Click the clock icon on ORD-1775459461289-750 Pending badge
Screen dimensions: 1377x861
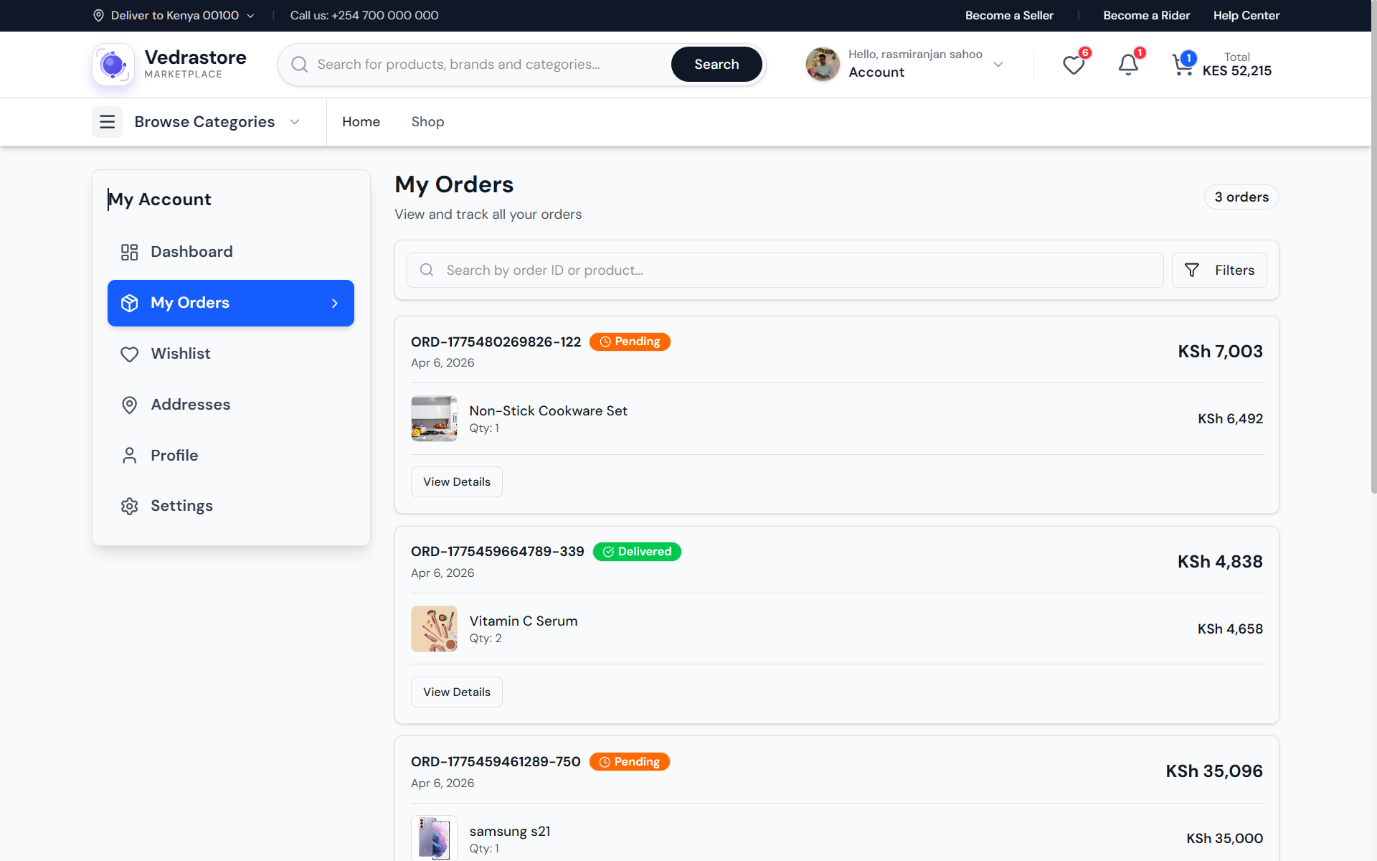605,762
